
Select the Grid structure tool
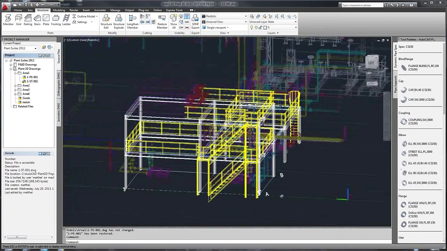[x=19, y=20]
